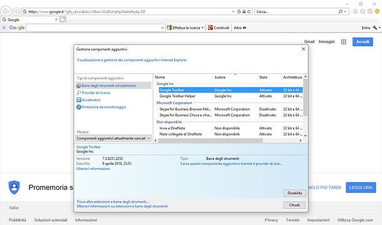This screenshot has height=225, width=382.
Task: Refresh the page using the reload icon
Action: (249, 11)
